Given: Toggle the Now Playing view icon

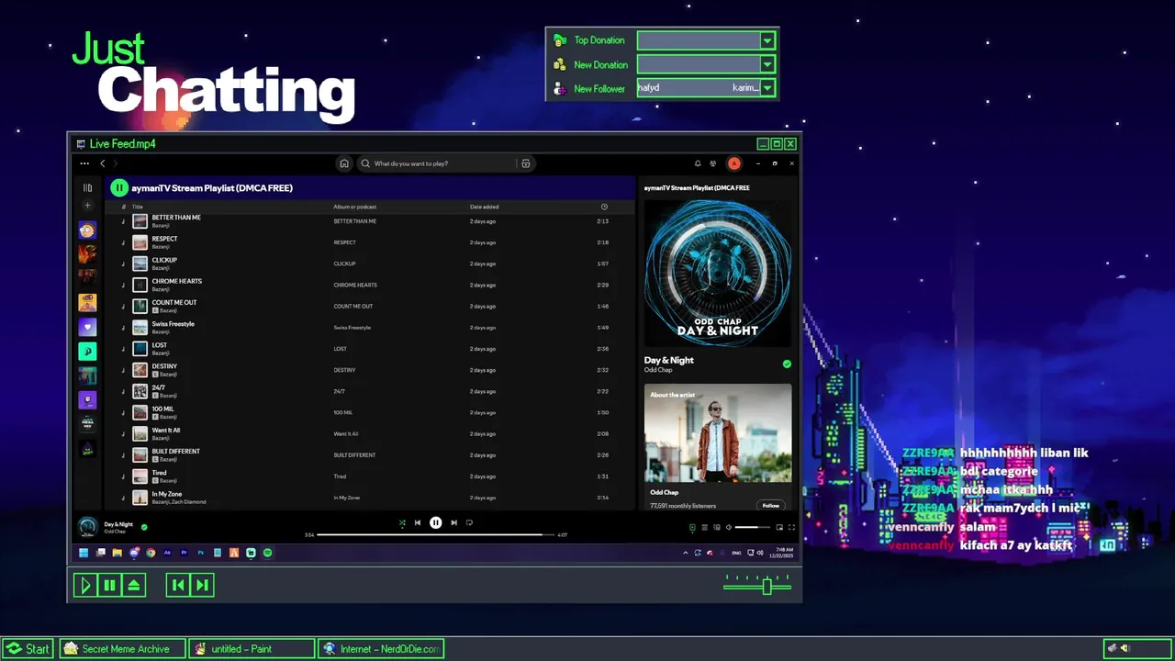Looking at the screenshot, I should [x=692, y=527].
